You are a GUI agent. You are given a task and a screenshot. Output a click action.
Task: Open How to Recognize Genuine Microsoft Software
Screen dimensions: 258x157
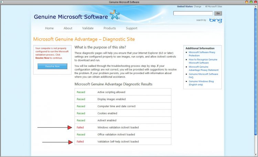(x=203, y=61)
